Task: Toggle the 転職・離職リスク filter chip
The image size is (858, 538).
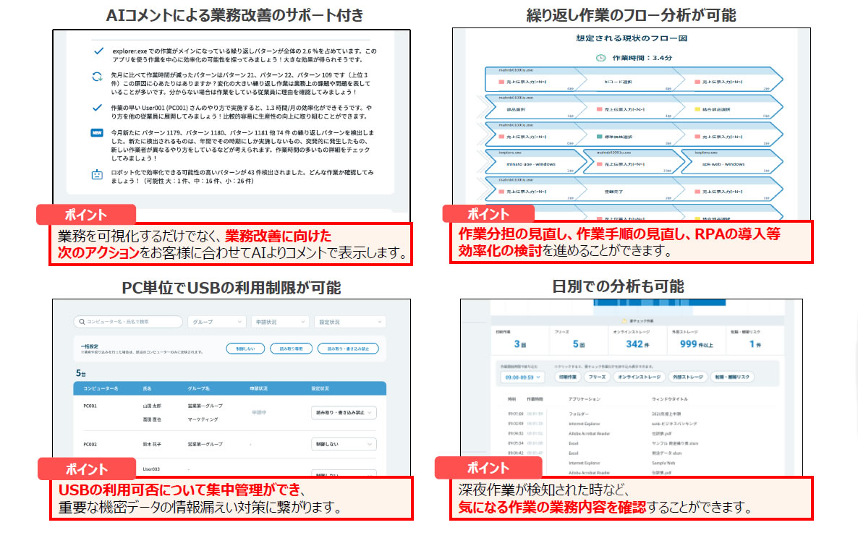Action: coord(732,377)
